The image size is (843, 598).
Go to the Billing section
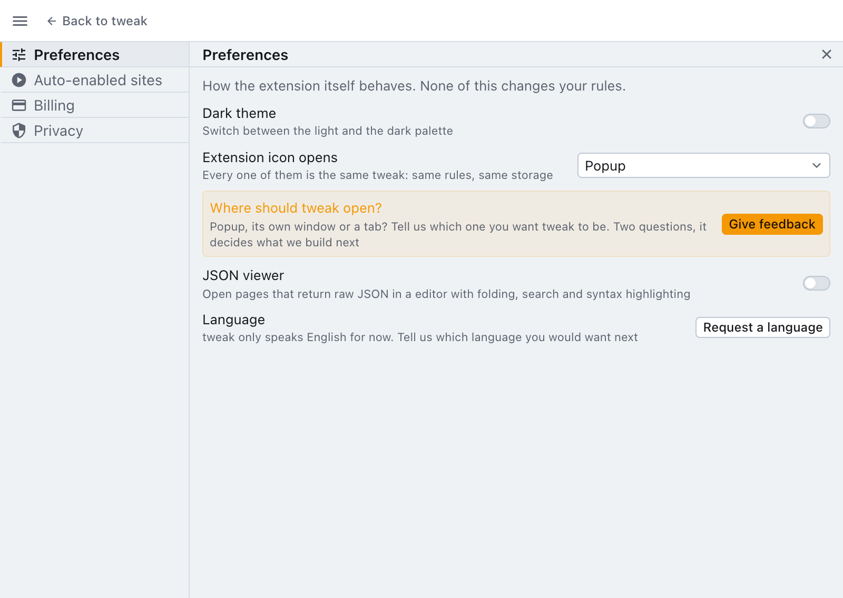95,105
